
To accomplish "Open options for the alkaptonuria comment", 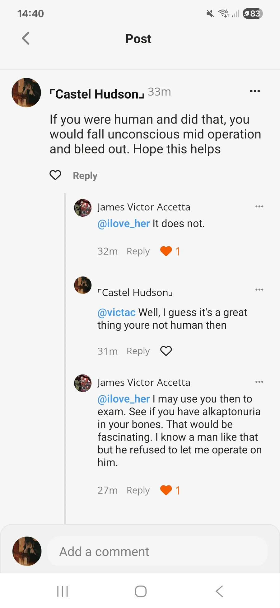I will point(259,382).
